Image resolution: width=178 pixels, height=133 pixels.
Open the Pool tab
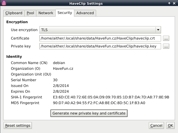pos(30,13)
